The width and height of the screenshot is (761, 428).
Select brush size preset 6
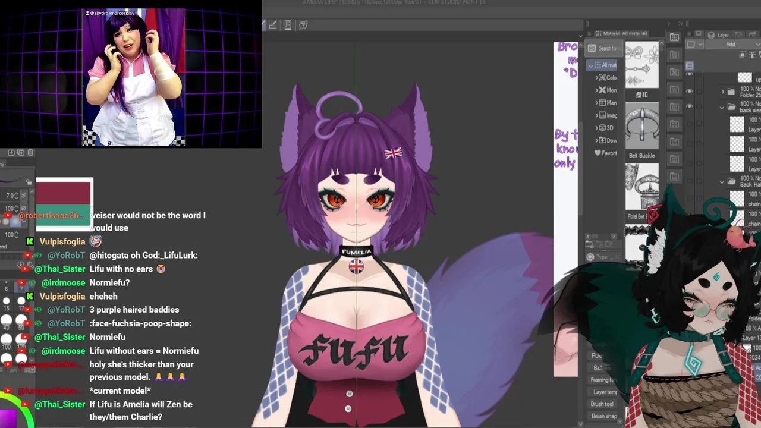tap(6, 288)
